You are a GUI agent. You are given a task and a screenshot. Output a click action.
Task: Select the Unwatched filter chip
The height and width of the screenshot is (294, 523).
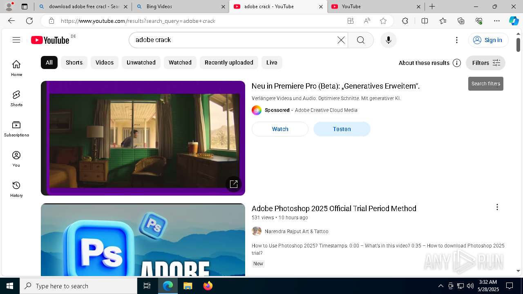click(x=141, y=62)
